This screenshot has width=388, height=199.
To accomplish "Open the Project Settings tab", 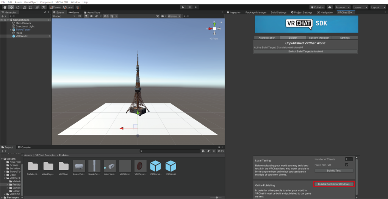I will coord(301,12).
